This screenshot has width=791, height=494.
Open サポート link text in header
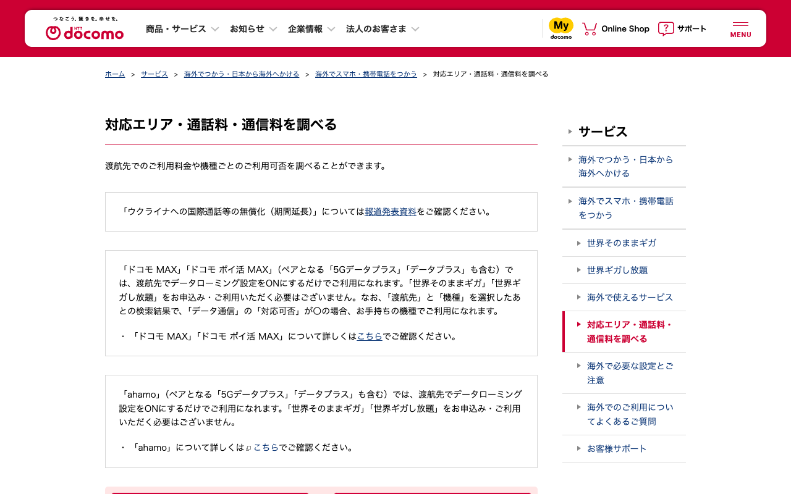[692, 29]
